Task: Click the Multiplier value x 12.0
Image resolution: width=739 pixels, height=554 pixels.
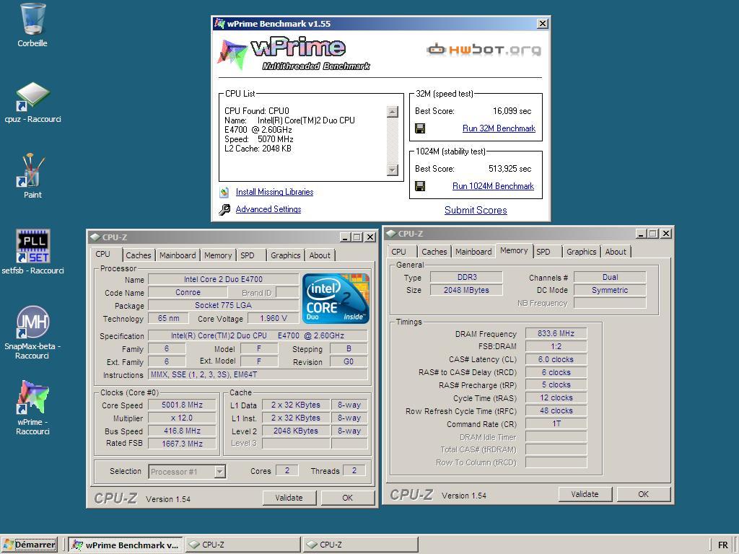Action: point(182,418)
